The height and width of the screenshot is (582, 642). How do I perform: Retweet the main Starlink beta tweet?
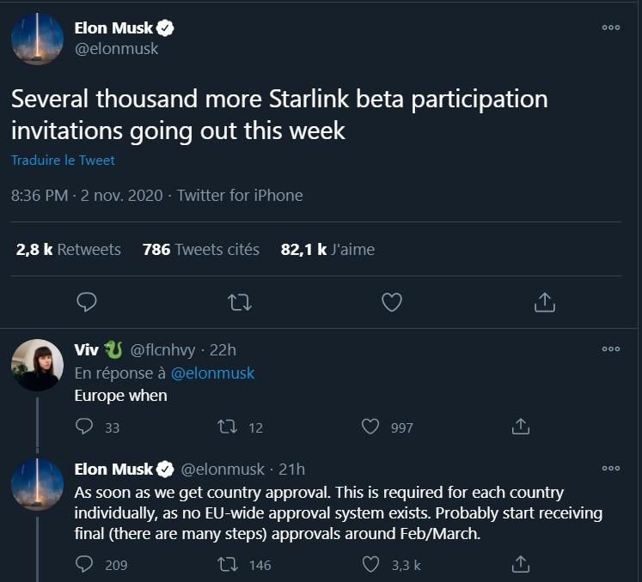240,303
